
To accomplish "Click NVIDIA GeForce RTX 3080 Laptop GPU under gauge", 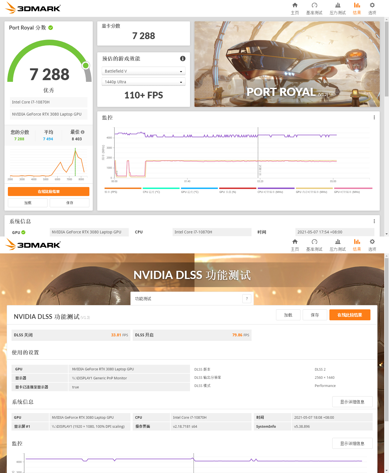I will pos(49,114).
